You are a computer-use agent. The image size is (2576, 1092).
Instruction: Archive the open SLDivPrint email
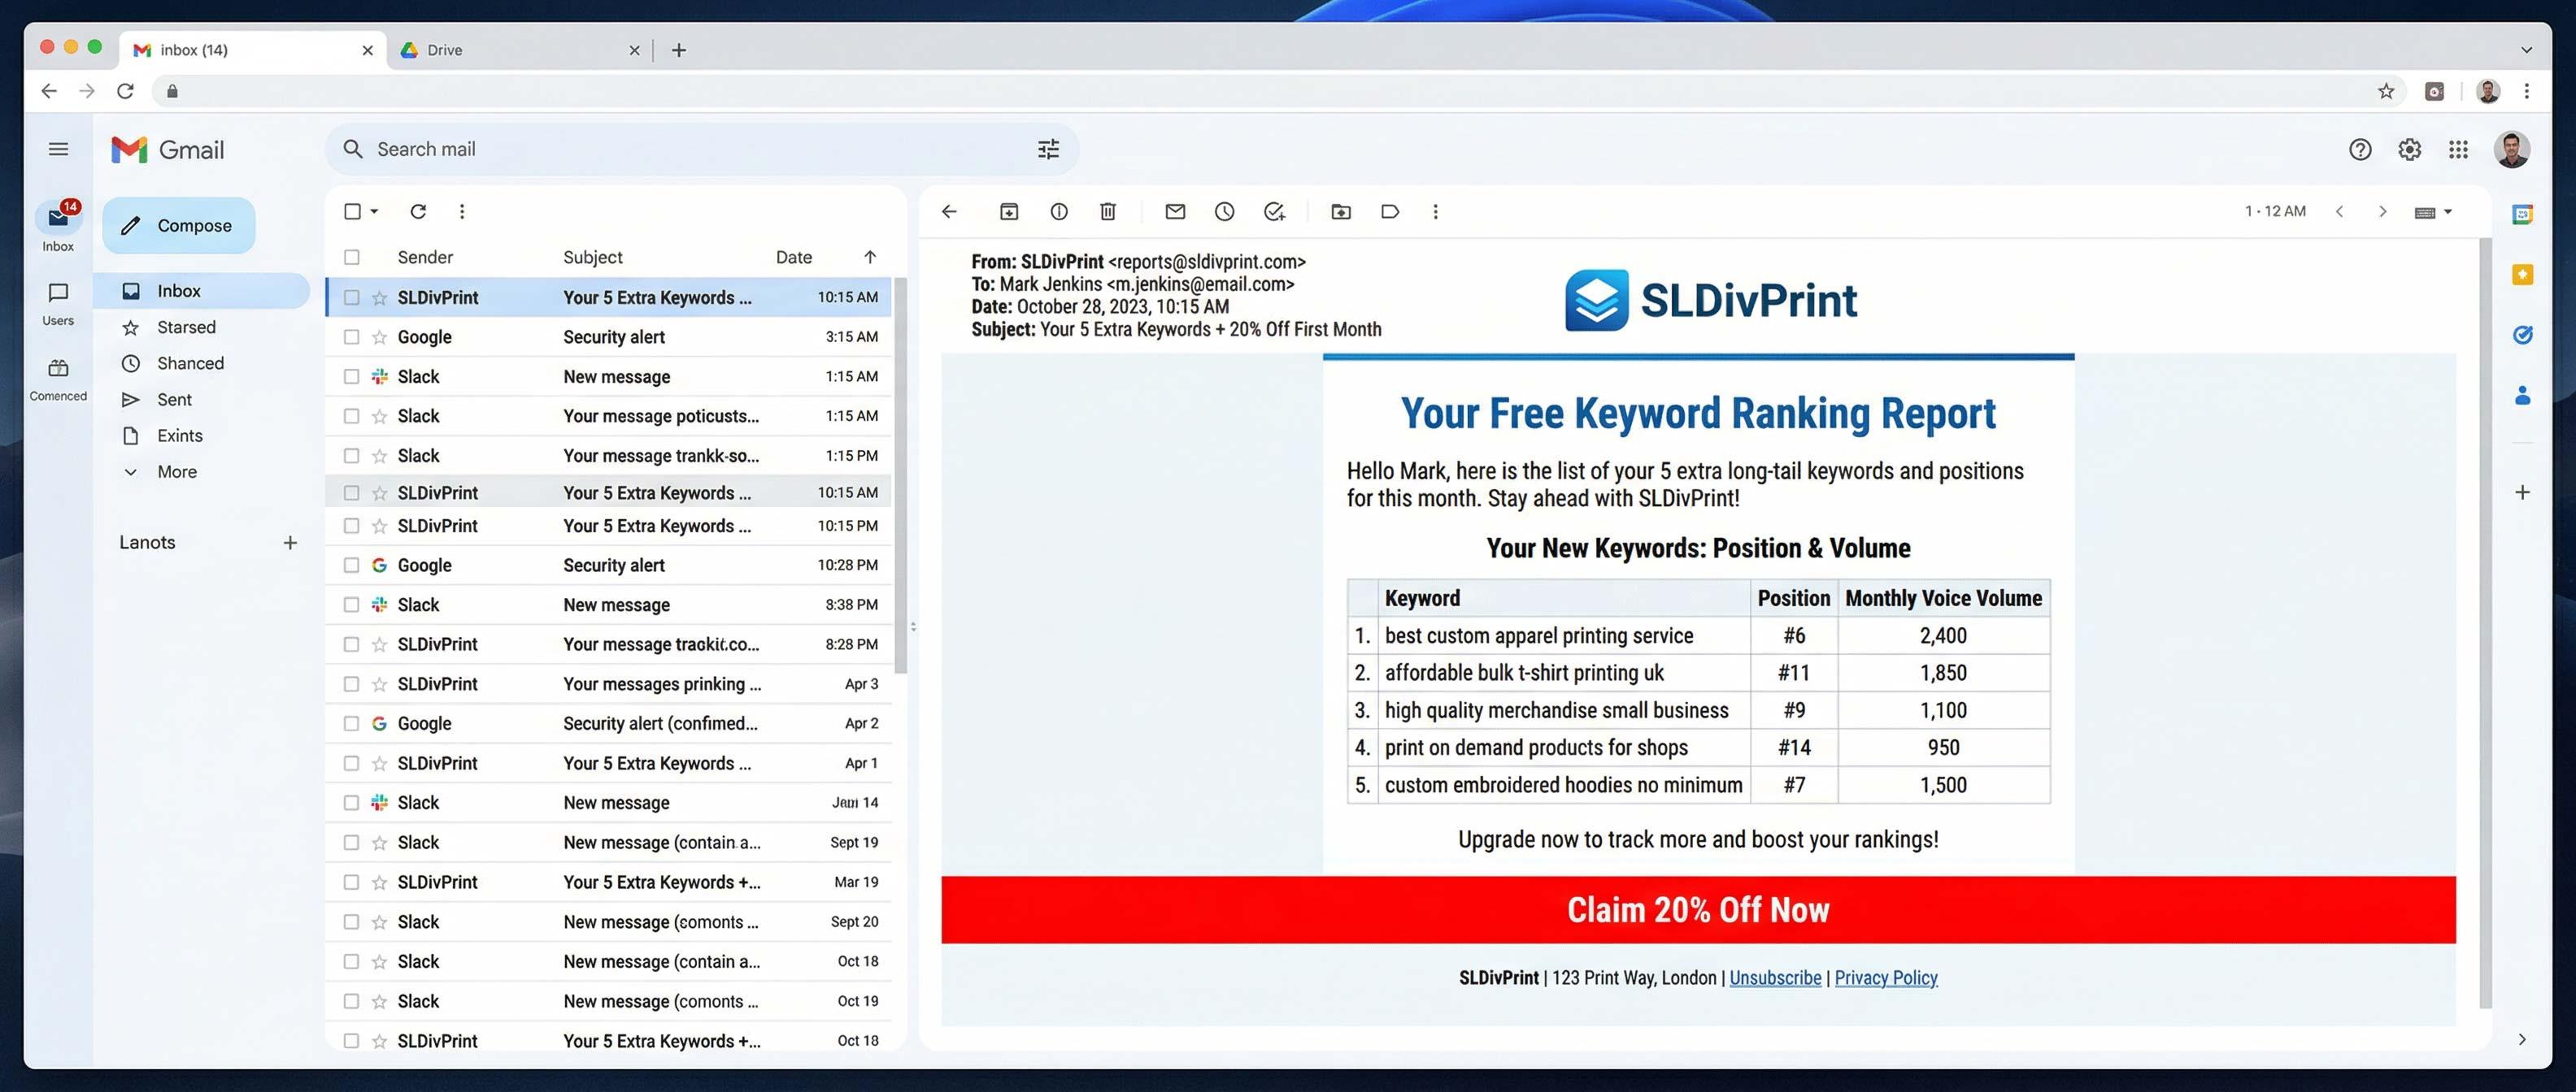pos(1009,212)
